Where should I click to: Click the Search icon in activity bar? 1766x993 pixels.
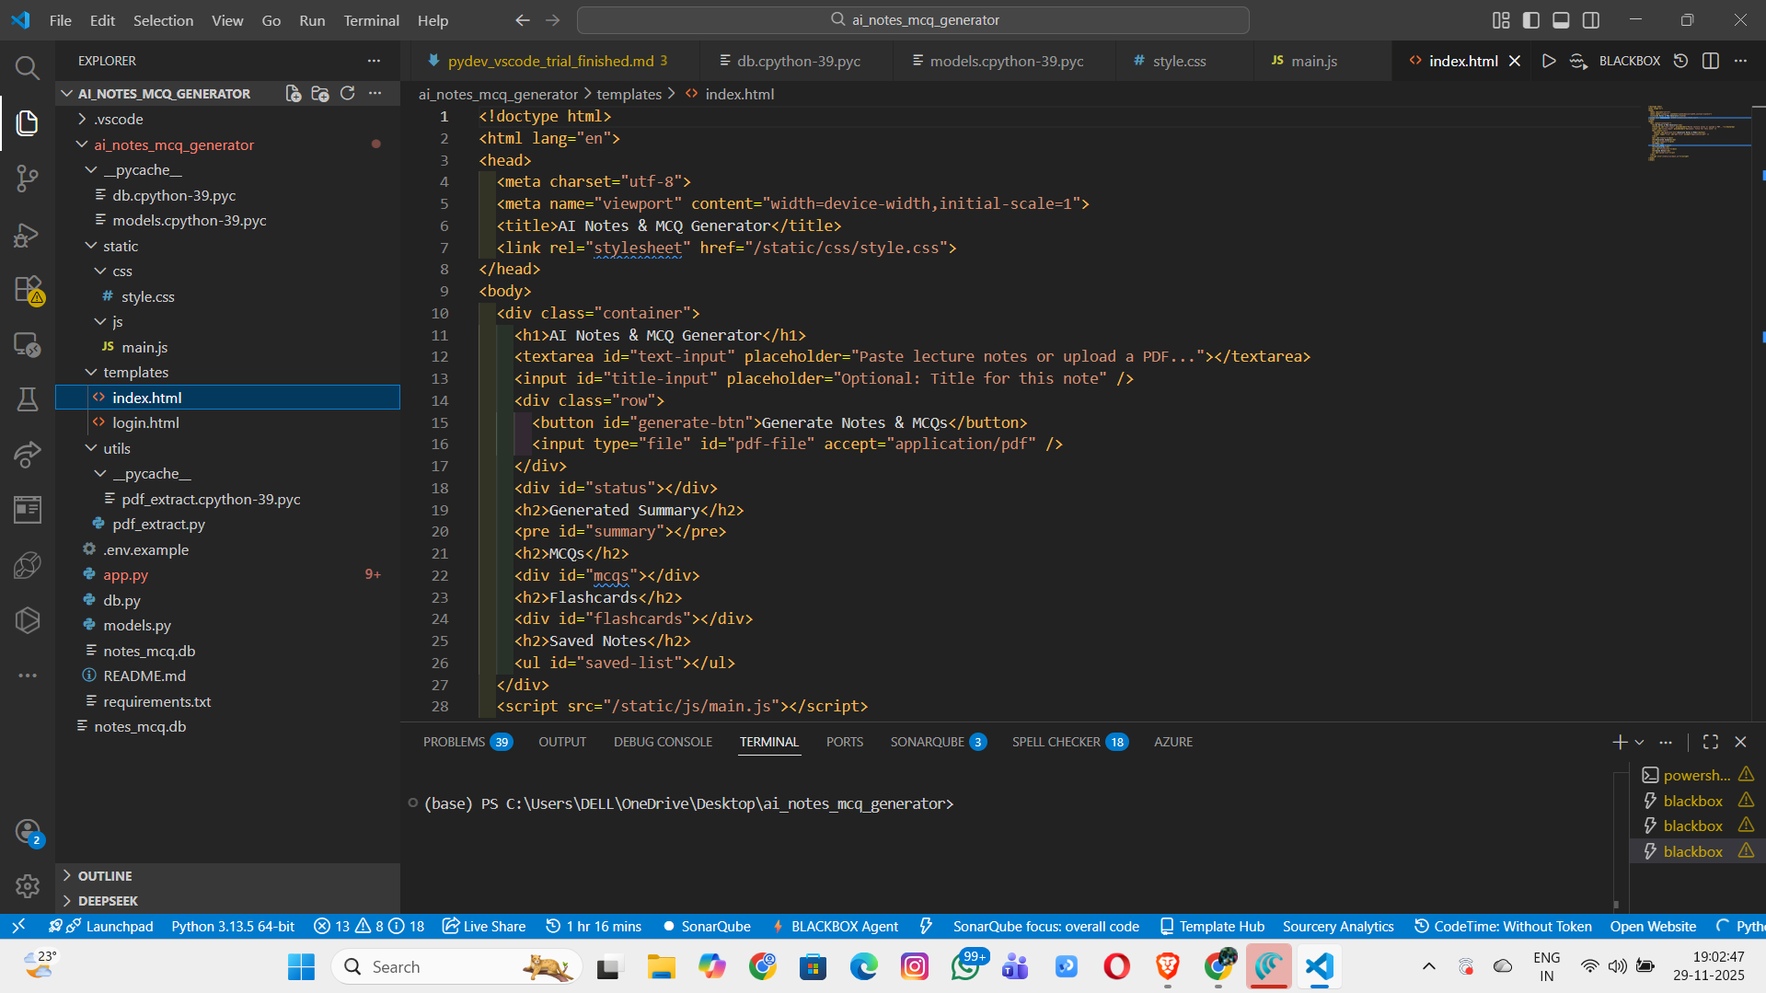(x=27, y=67)
